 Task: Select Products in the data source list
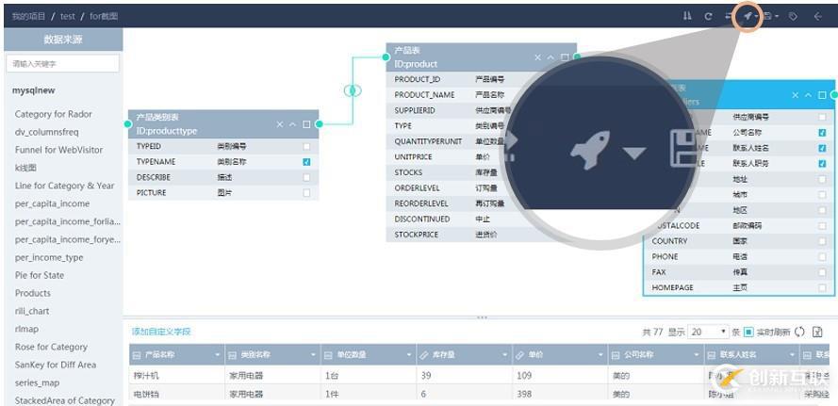[x=33, y=293]
